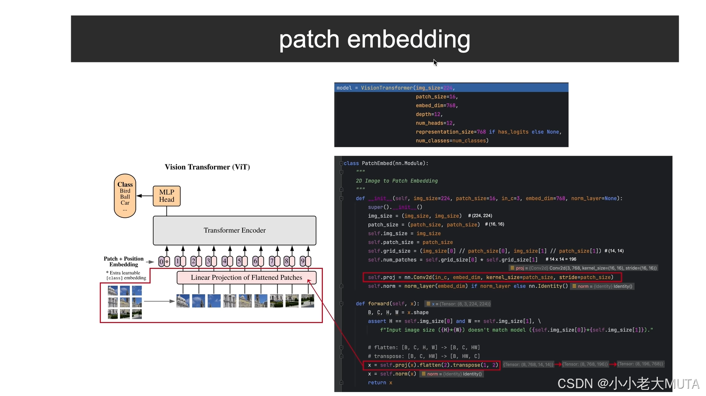The image size is (706, 396).
Task: Click 'Patch + Position Embedding' label
Action: 124,262
